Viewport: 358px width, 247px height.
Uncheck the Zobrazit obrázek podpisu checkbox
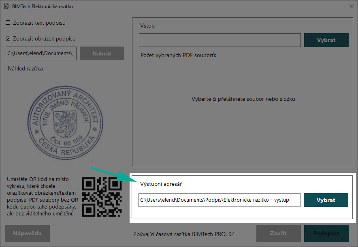(8, 39)
